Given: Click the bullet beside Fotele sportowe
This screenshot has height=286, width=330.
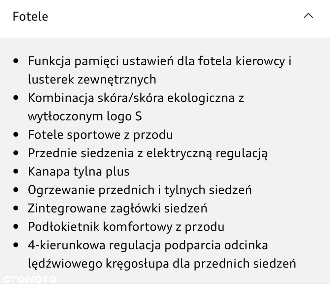Looking at the screenshot, I should point(16,135).
